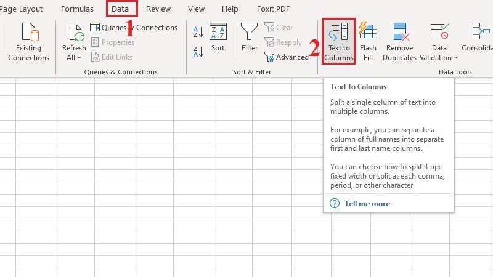Expand the Data Validation dropdown arrow

pyautogui.click(x=455, y=58)
